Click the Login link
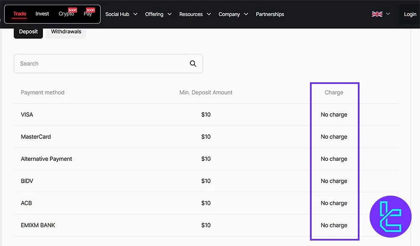 [x=410, y=14]
